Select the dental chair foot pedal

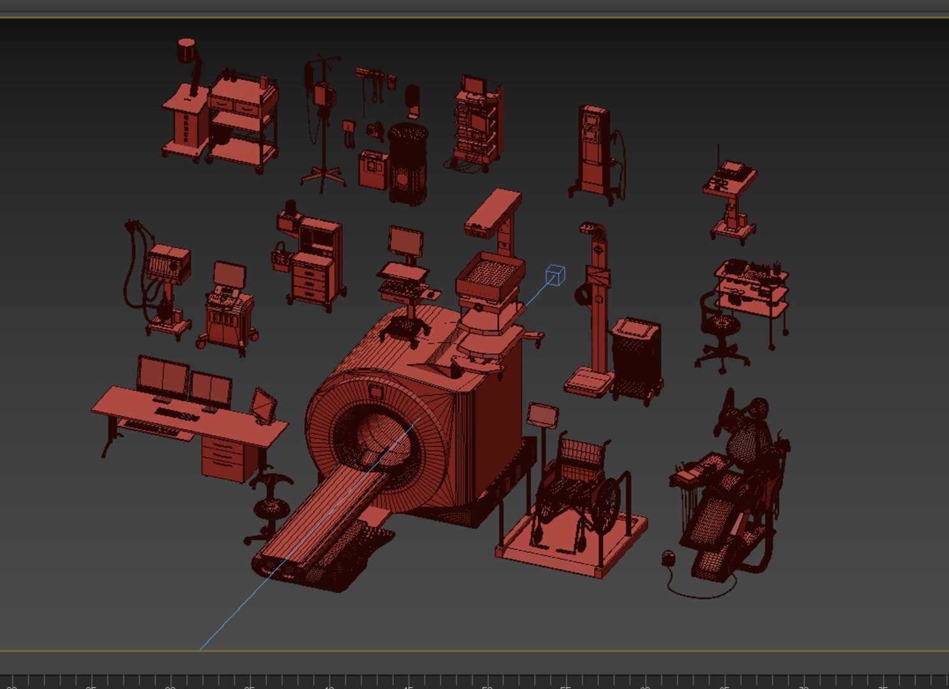668,558
